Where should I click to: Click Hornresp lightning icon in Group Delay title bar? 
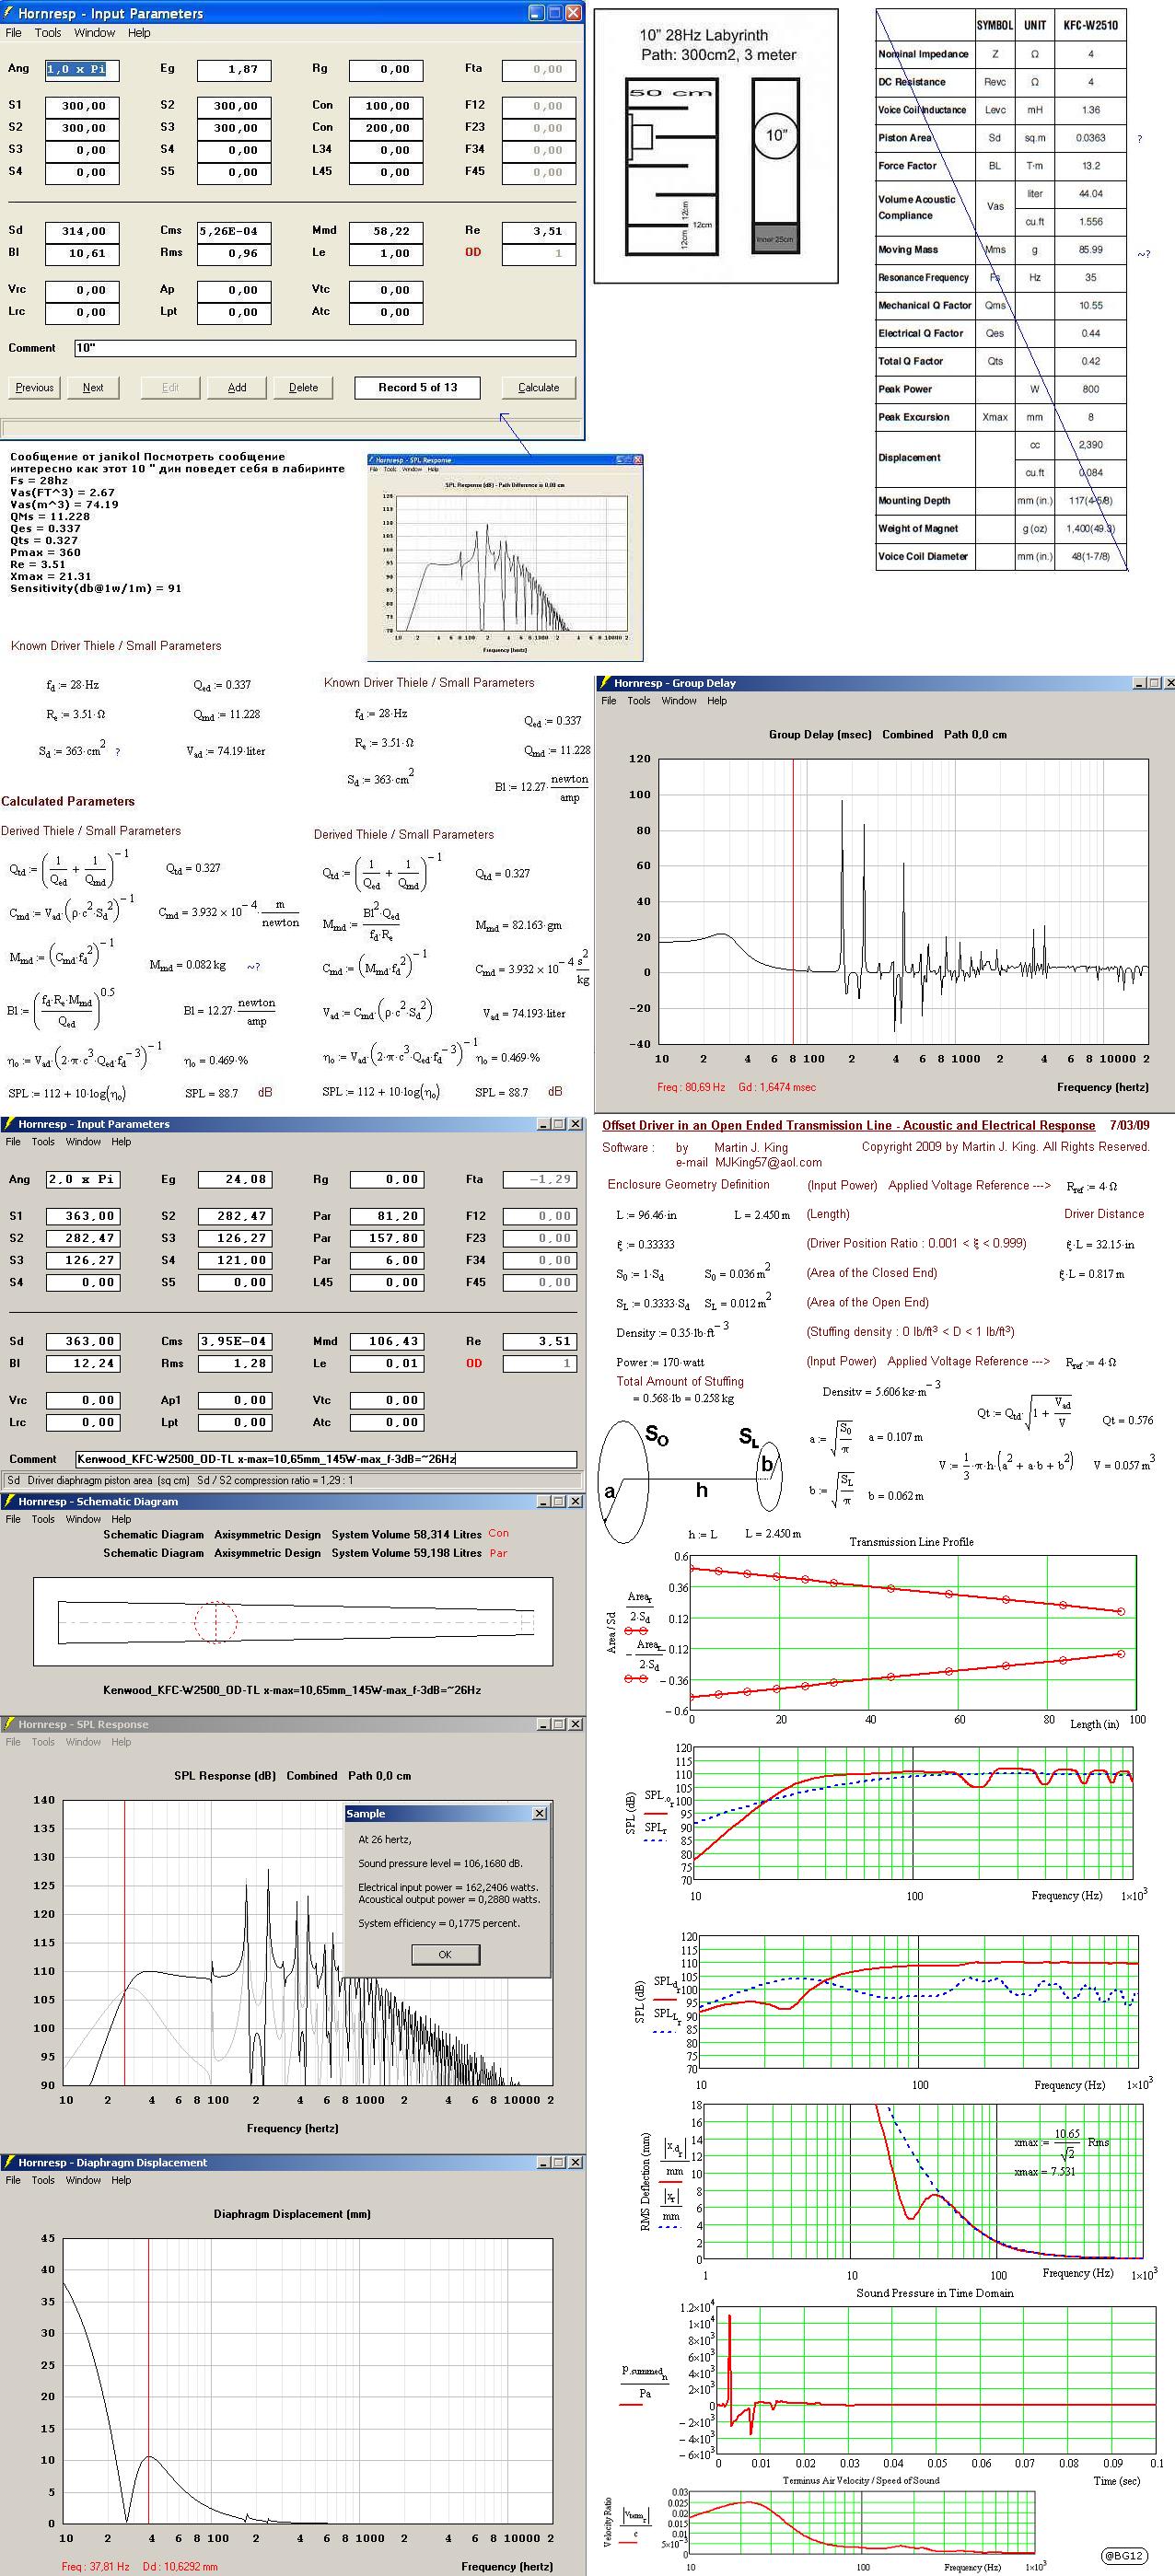604,683
